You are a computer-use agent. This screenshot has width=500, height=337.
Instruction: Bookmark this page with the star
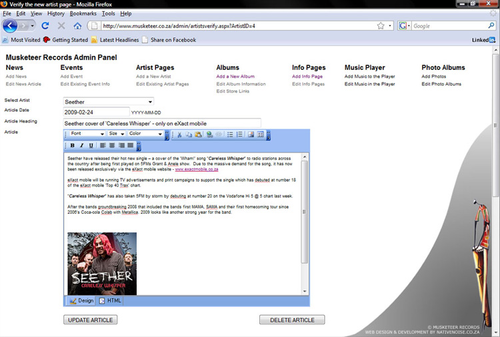coord(381,26)
